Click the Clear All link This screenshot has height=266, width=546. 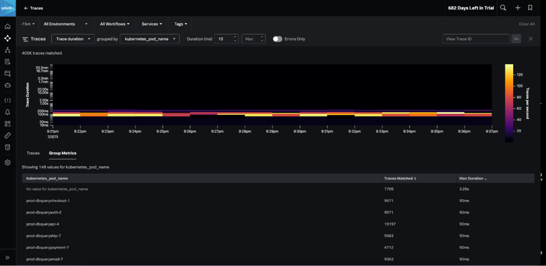(526, 24)
